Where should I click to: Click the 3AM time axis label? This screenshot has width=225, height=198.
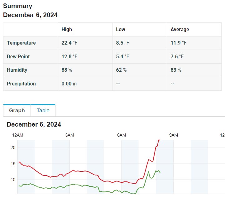click(69, 135)
